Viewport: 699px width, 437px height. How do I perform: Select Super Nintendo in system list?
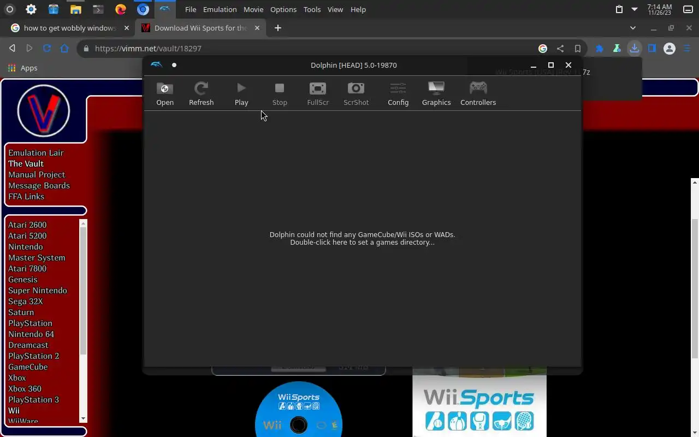click(38, 291)
